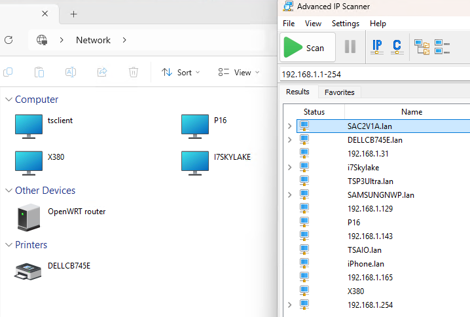Collapse the Computer group in Network
The image size is (470, 317).
point(9,100)
